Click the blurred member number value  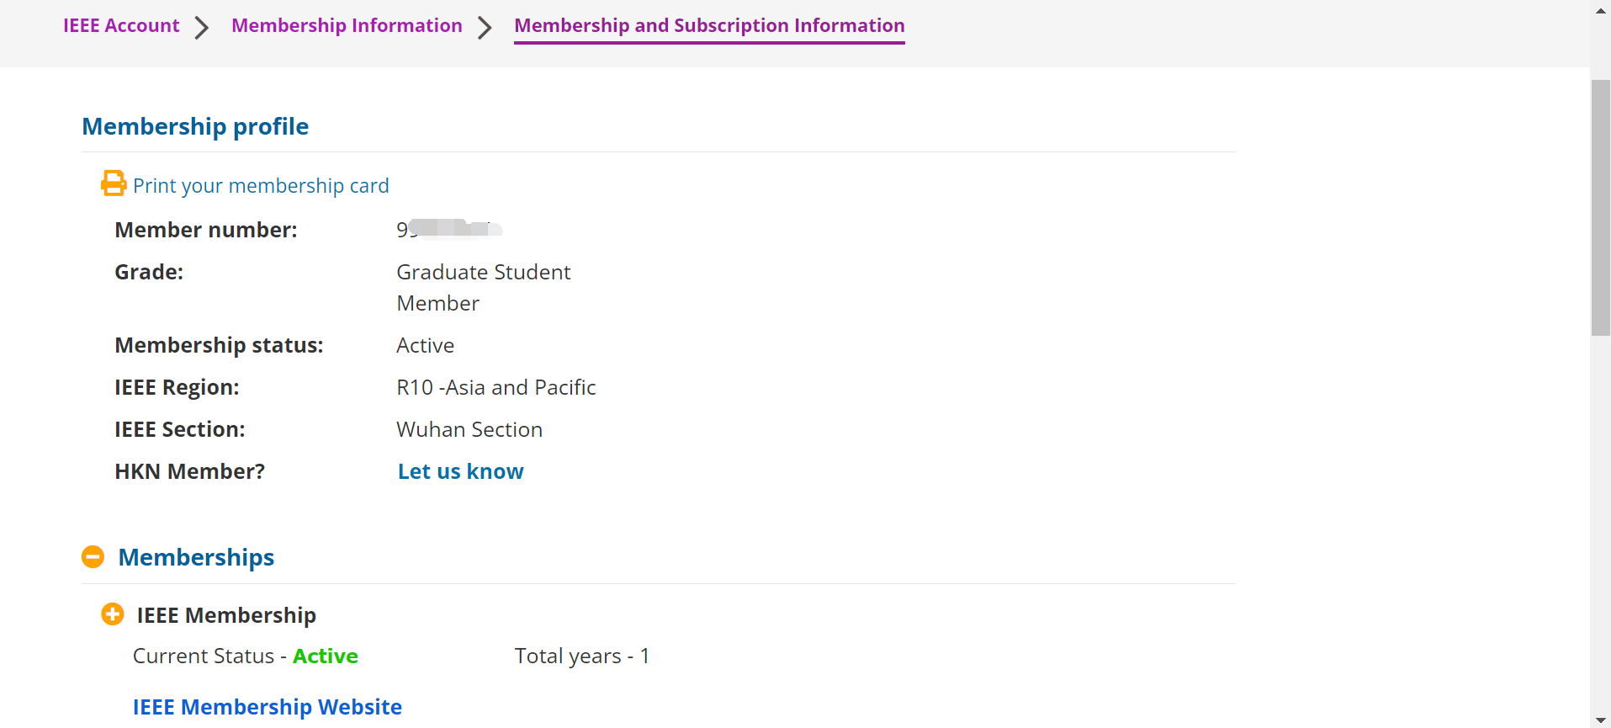coord(449,229)
